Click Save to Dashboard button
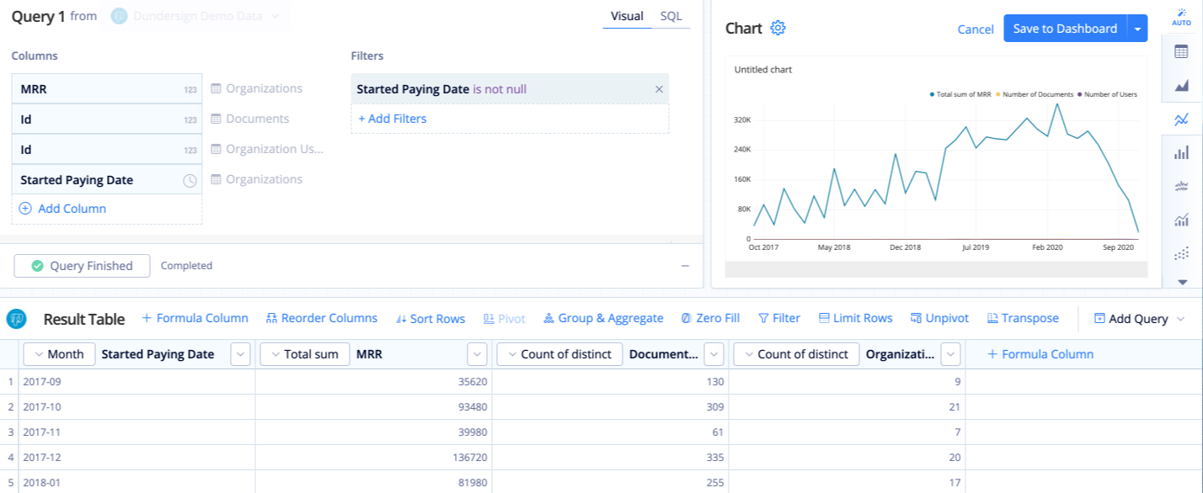Image resolution: width=1203 pixels, height=493 pixels. coord(1065,28)
